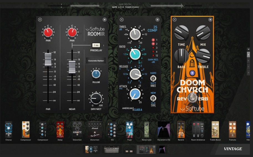The image size is (253, 157).
Task: Click the BASS knob on Doom Church
Action: pyautogui.click(x=181, y=56)
